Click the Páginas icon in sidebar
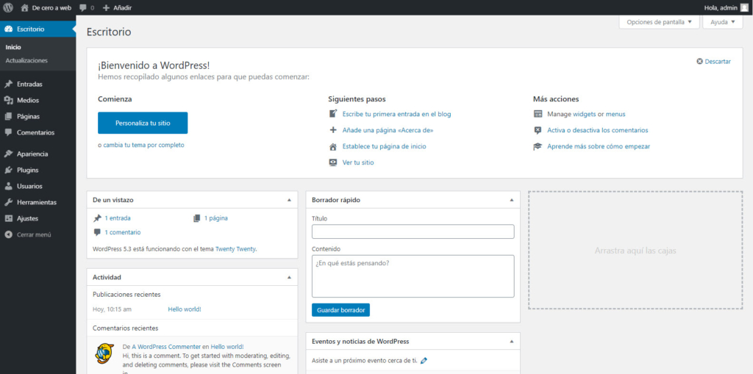The width and height of the screenshot is (753, 374). point(8,116)
